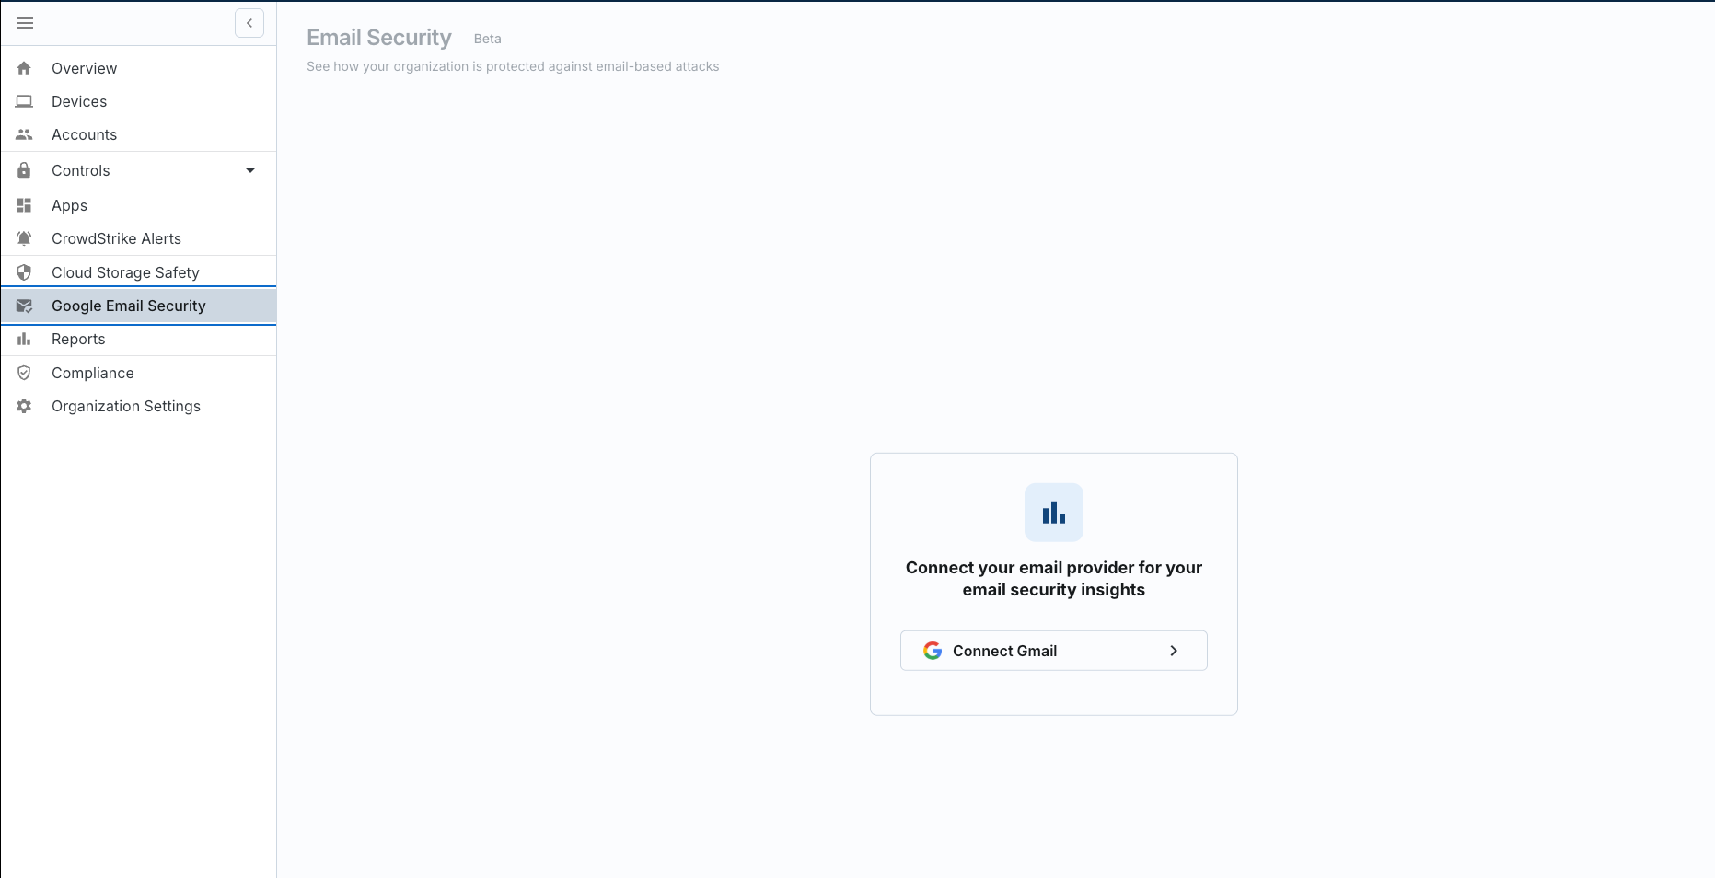Click the Apps grid icon
Screen dimensions: 1715x878
[24, 205]
